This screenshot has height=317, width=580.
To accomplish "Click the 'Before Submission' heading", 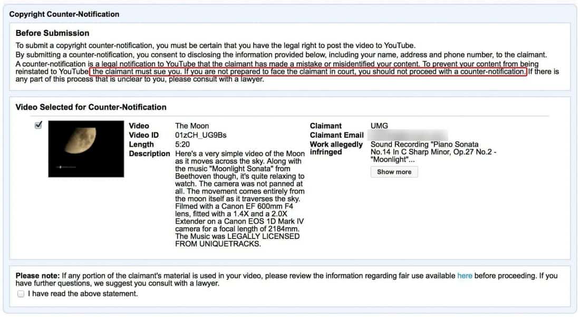I will [52, 33].
